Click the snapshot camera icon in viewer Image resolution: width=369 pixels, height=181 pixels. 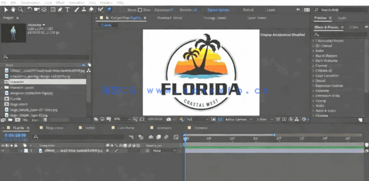(x=169, y=119)
